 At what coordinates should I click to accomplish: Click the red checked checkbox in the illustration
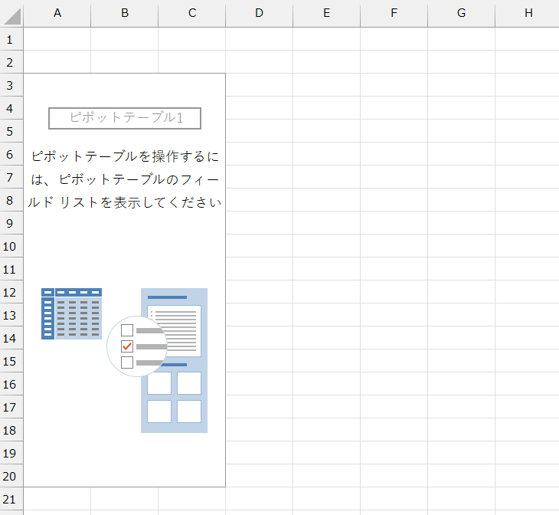coord(127,346)
